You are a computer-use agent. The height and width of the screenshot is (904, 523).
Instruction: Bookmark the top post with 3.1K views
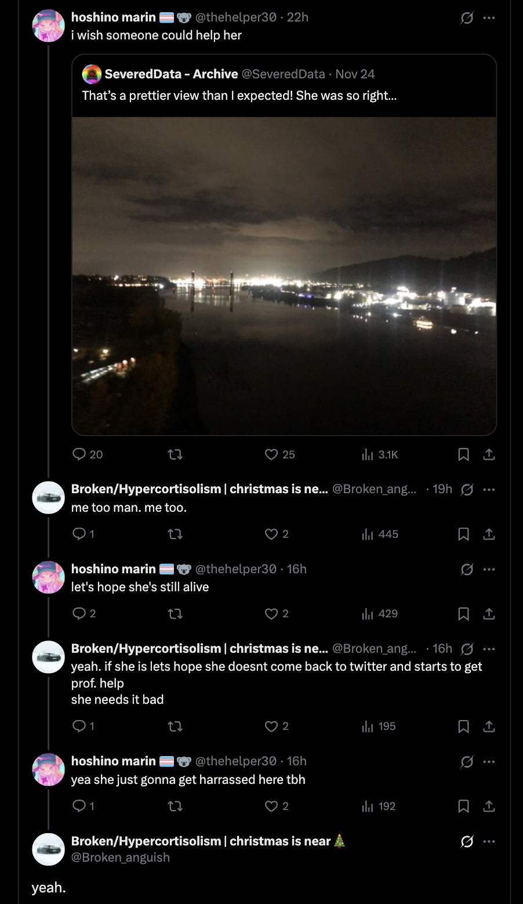(463, 454)
